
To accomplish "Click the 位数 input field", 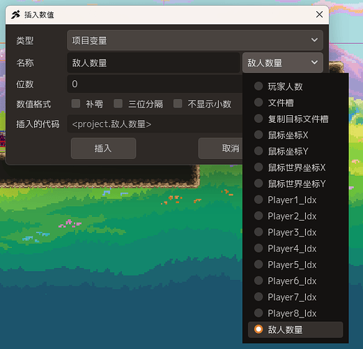I will (155, 84).
